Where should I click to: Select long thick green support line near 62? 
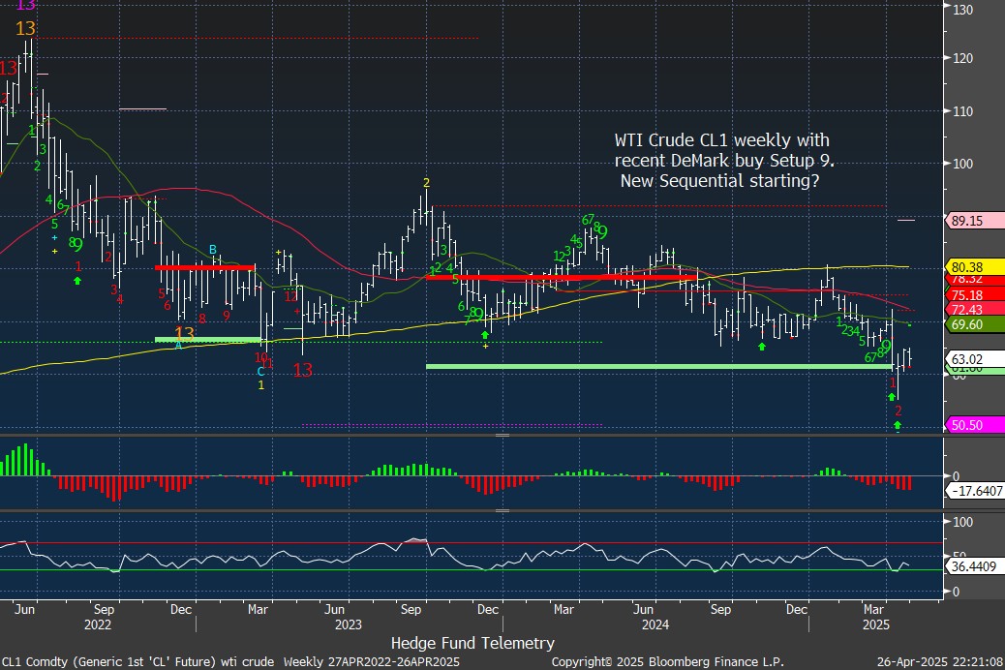coord(659,367)
